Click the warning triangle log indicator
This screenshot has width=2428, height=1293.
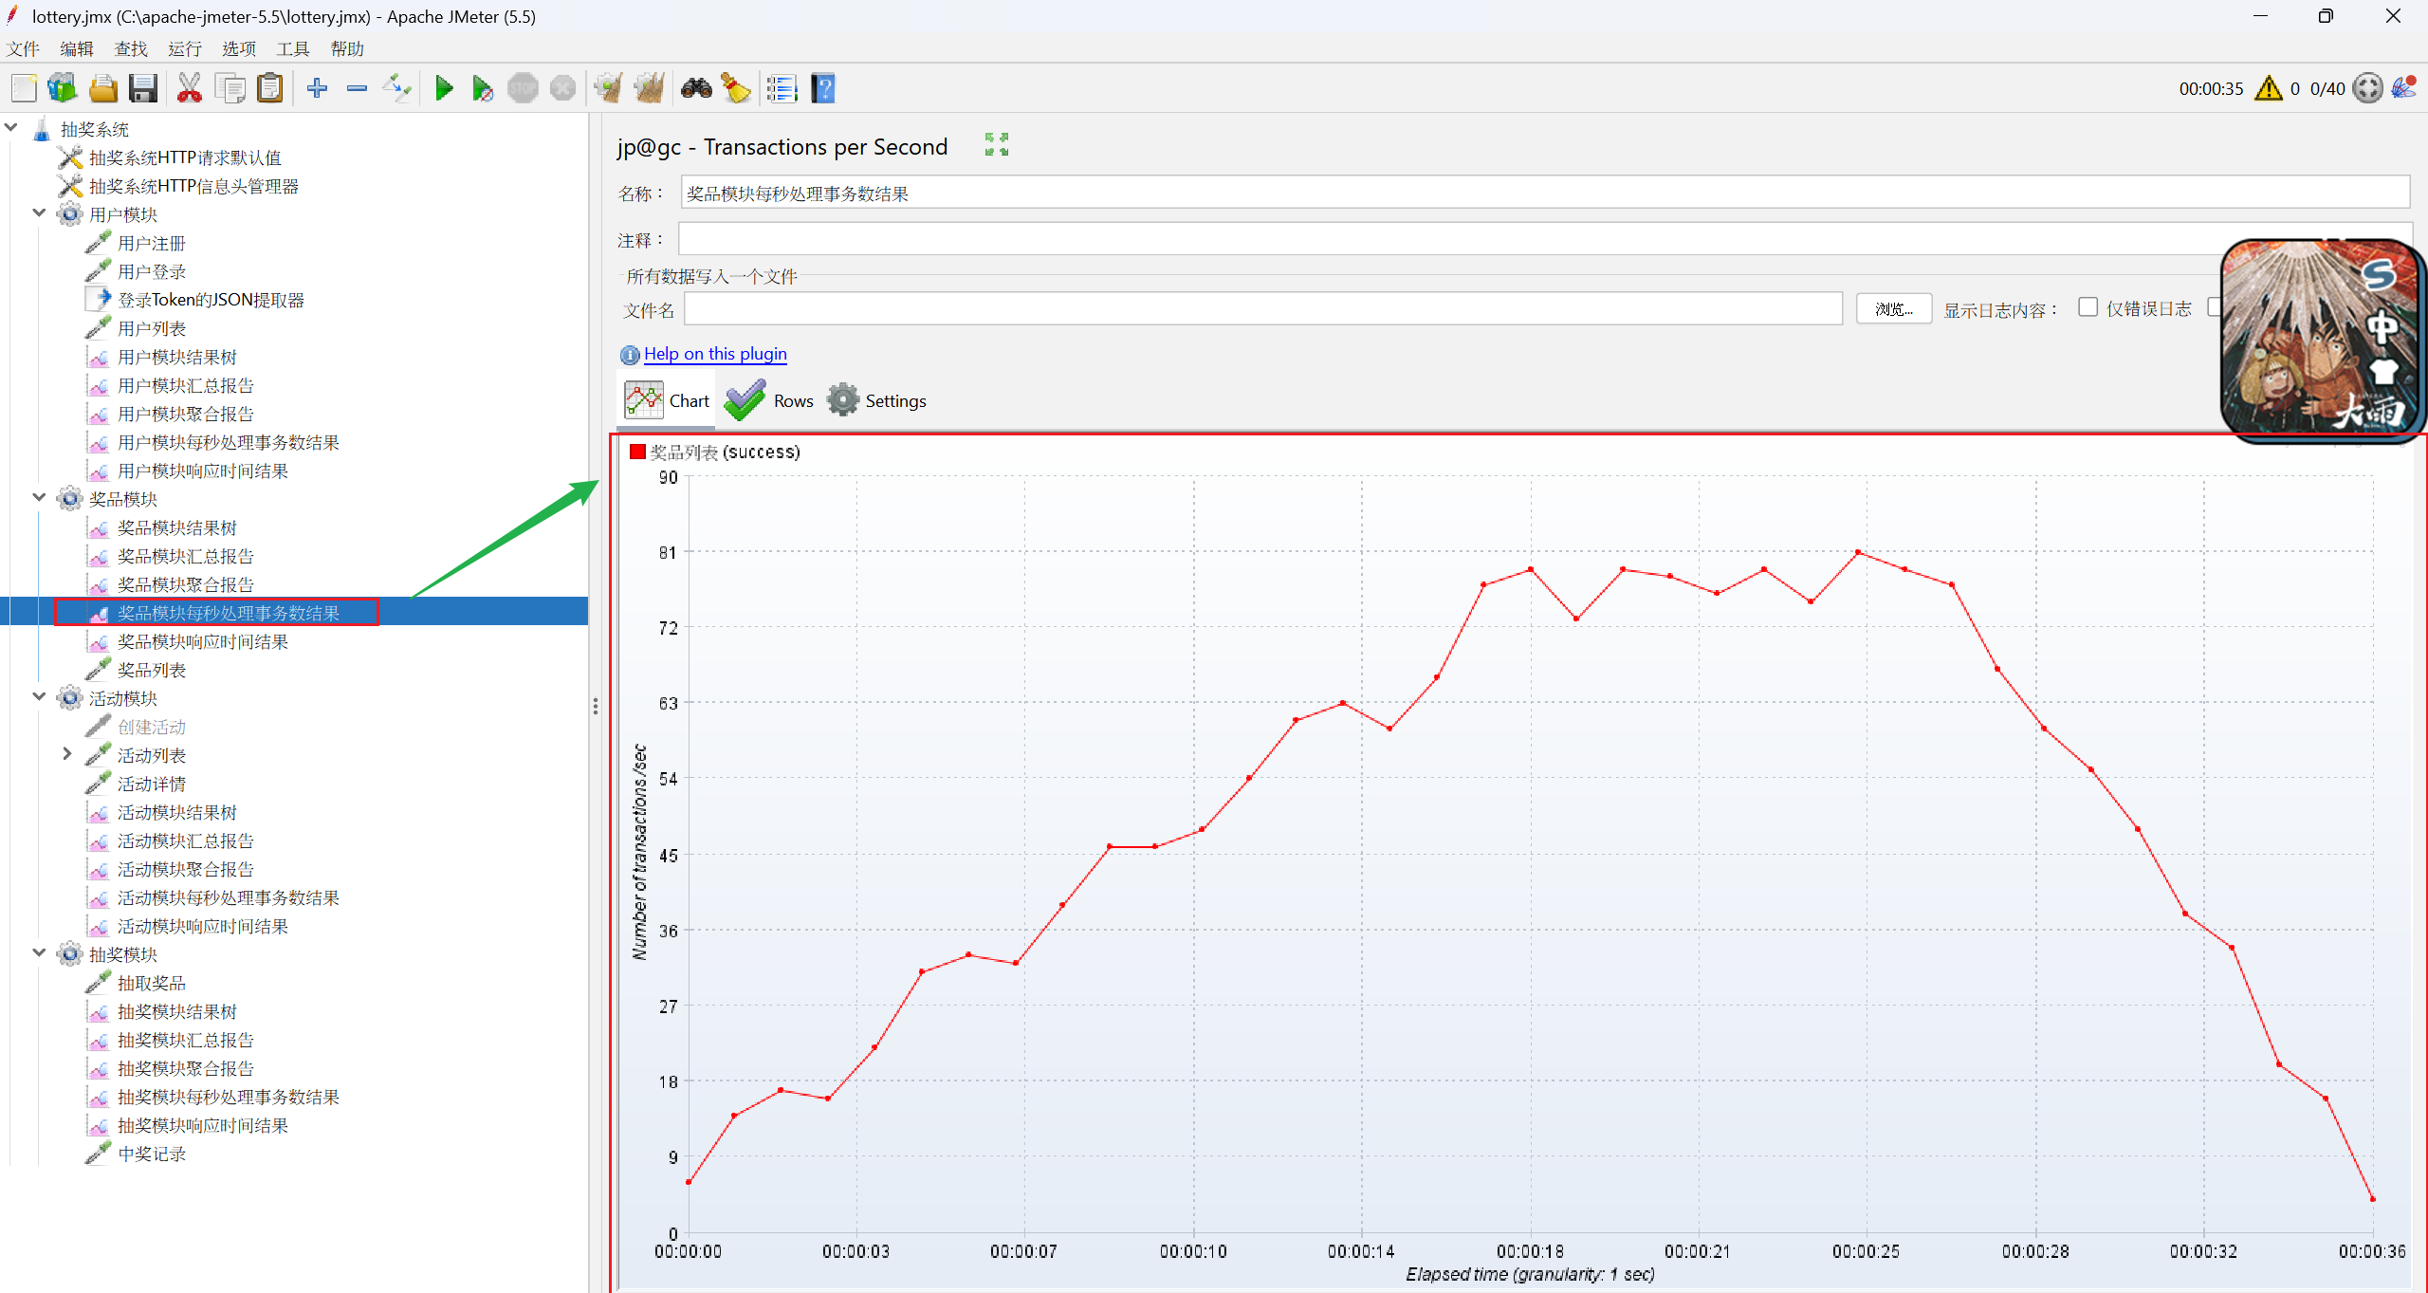pyautogui.click(x=2268, y=89)
